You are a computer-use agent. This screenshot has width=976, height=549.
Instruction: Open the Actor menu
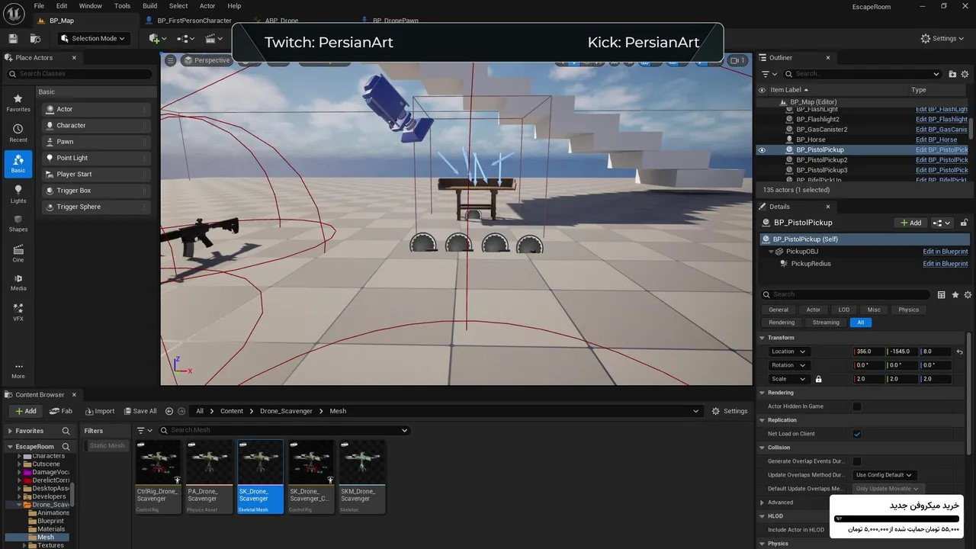click(x=207, y=6)
